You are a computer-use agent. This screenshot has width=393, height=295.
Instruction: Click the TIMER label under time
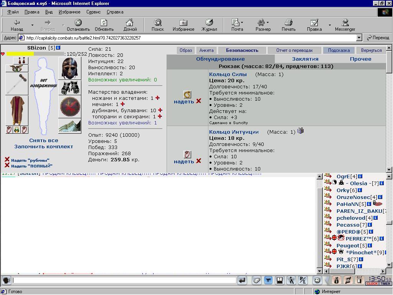coord(385,283)
